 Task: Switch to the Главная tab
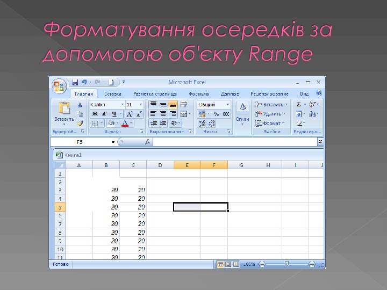84,93
